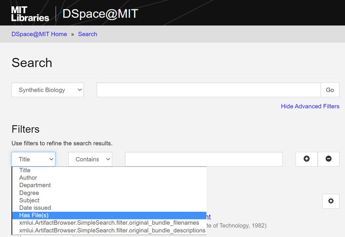
Task: Focus the filter value text field
Action: pyautogui.click(x=204, y=159)
